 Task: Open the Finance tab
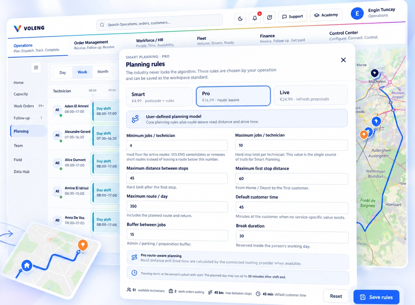click(x=283, y=38)
